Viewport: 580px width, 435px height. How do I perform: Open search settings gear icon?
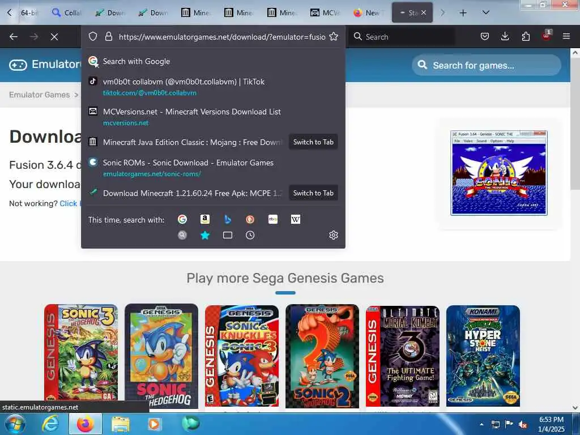click(x=333, y=235)
